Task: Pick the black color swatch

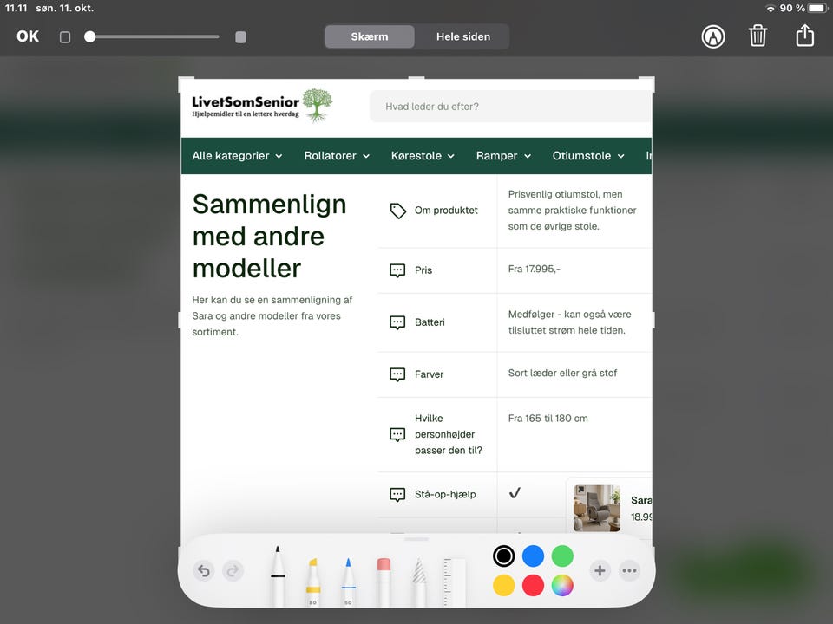Action: click(503, 556)
